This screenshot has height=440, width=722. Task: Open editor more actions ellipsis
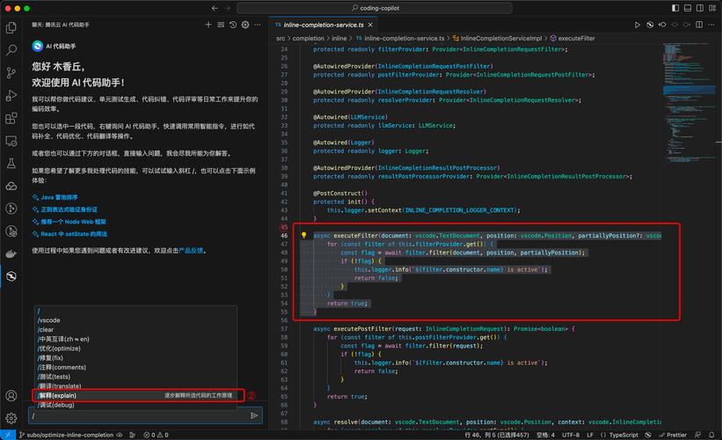[x=711, y=25]
